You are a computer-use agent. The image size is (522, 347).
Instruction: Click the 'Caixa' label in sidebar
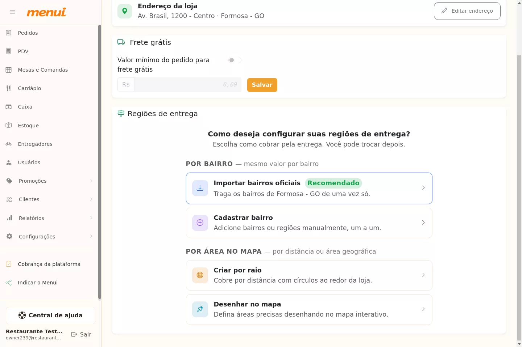tap(25, 107)
